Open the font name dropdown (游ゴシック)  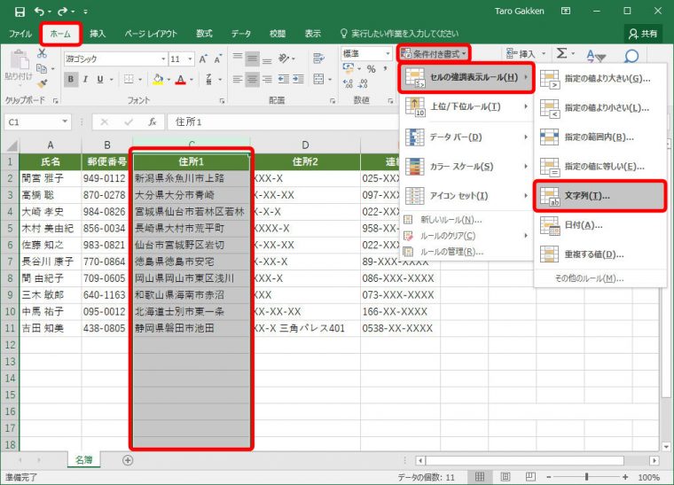tap(163, 59)
